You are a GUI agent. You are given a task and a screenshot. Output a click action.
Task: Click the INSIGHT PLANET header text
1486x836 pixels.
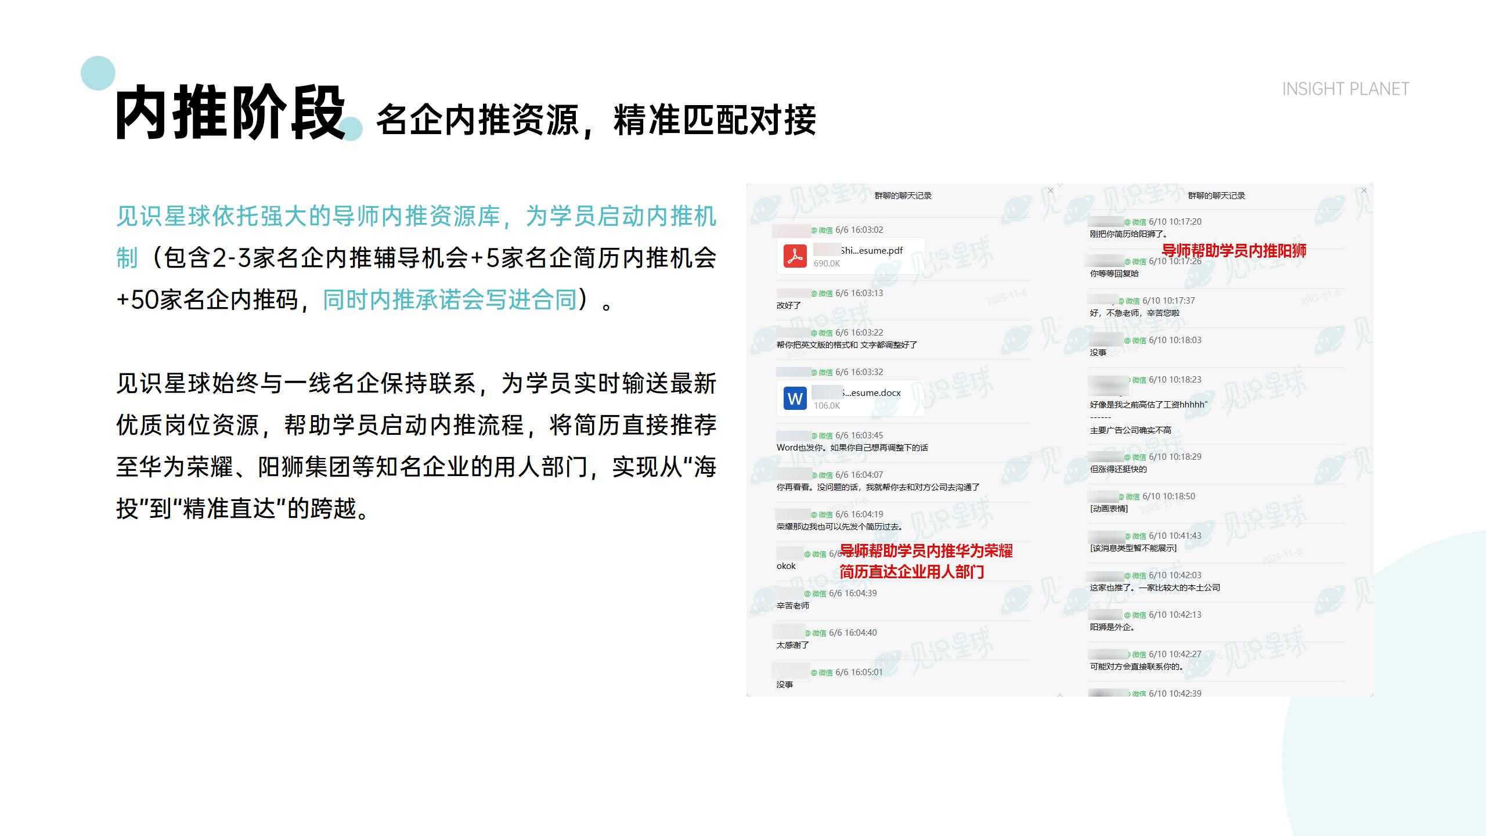1345,89
